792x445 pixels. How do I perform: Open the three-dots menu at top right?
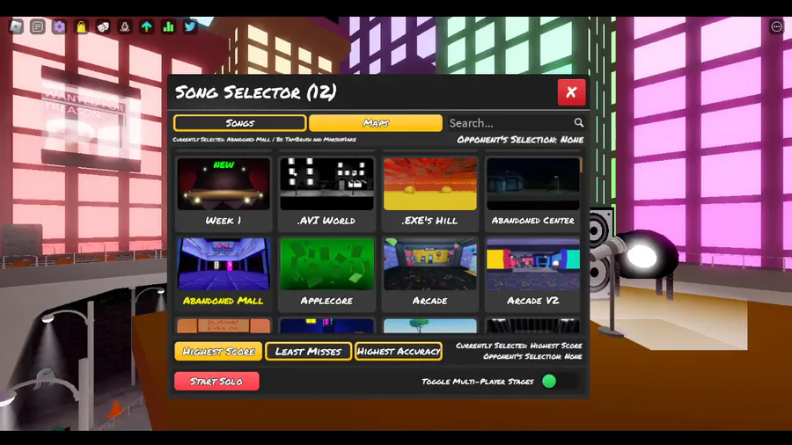point(776,26)
